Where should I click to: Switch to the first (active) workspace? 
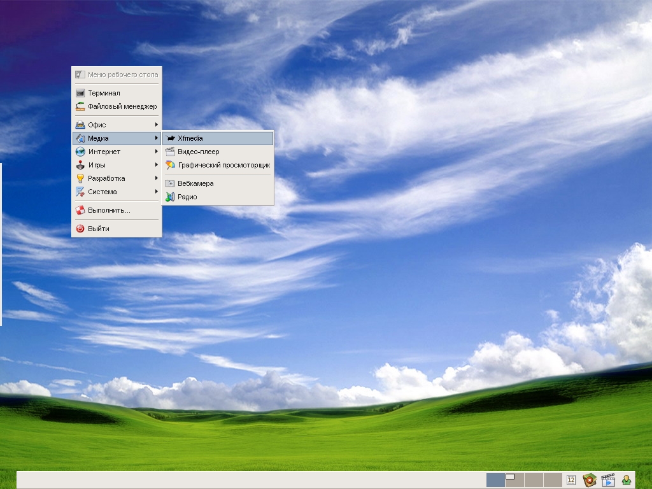(495, 480)
